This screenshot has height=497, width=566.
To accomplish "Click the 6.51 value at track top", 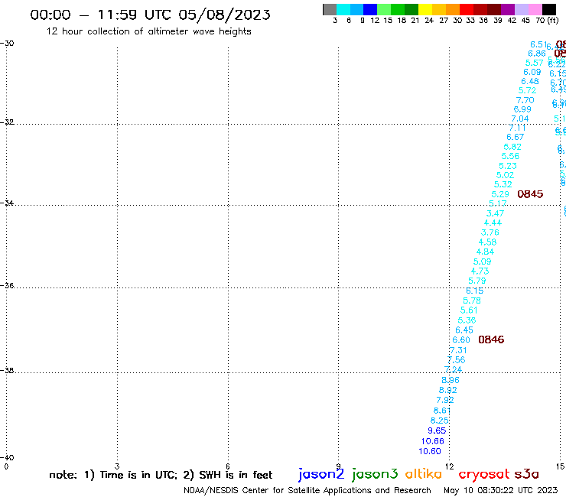I will (538, 44).
